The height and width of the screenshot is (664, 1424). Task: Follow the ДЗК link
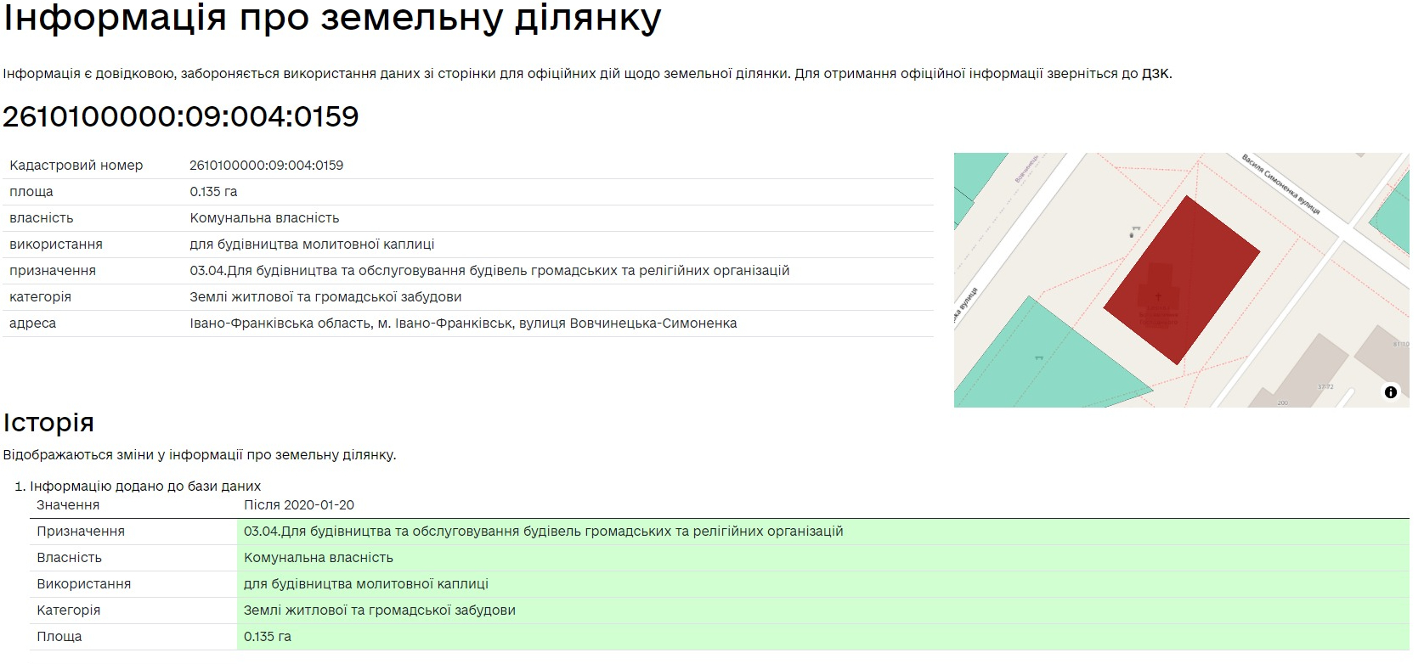pos(1156,74)
